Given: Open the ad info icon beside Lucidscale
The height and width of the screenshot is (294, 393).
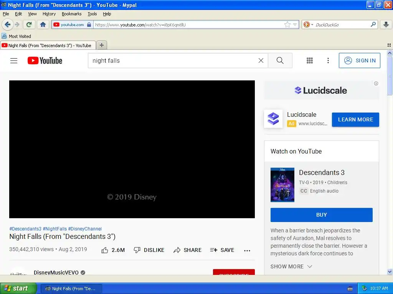Looking at the screenshot, I should (376, 83).
